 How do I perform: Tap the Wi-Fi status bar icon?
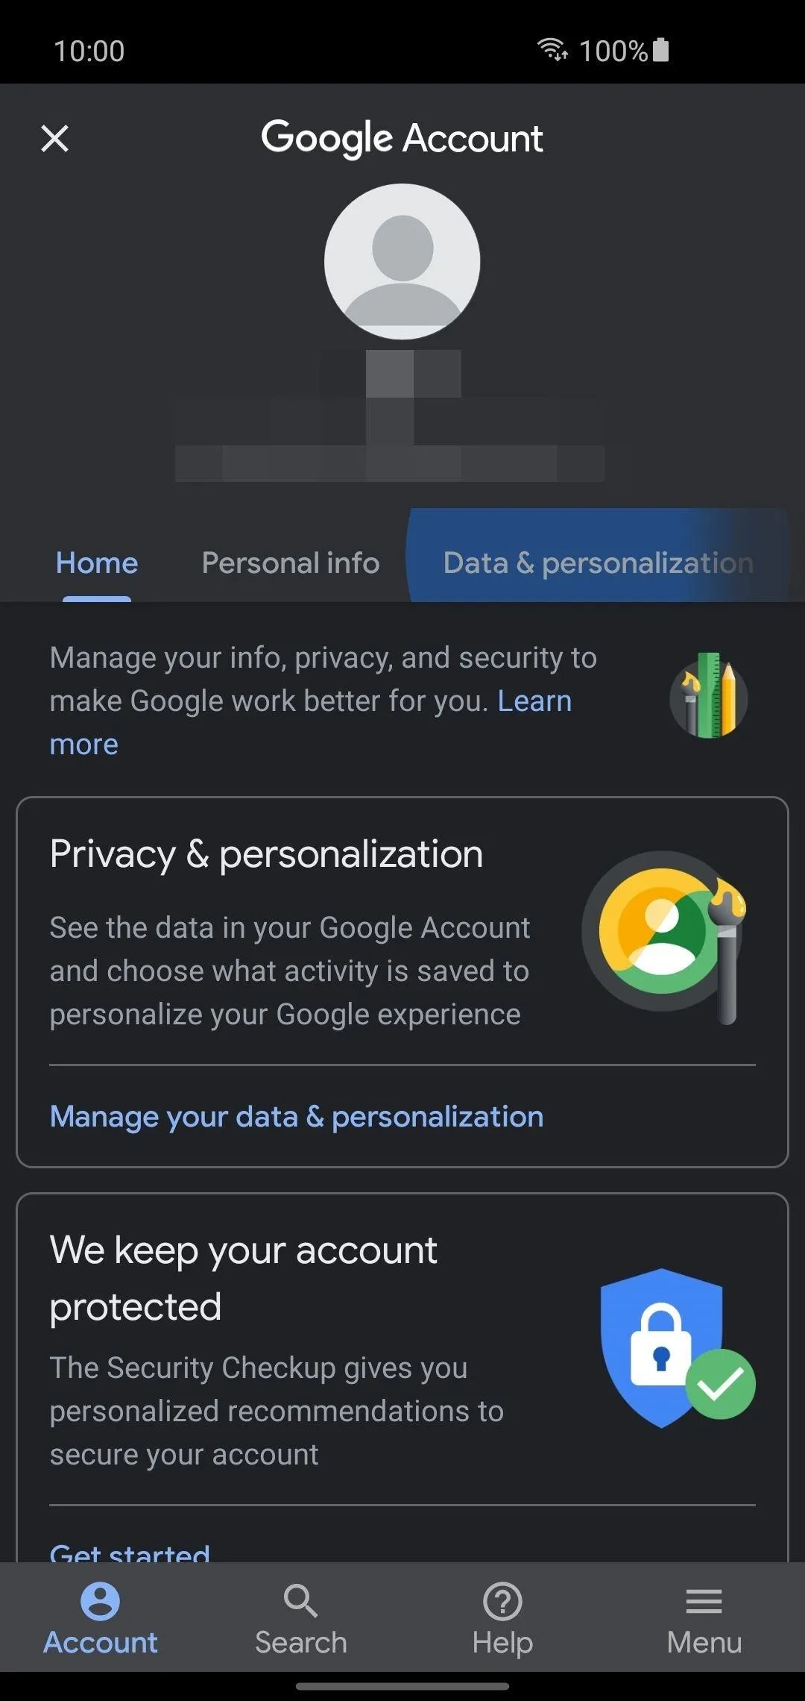coord(553,50)
